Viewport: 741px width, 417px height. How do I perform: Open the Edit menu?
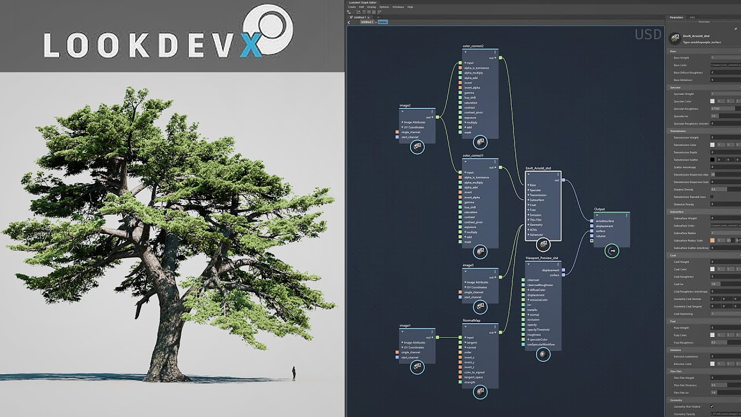click(x=361, y=7)
